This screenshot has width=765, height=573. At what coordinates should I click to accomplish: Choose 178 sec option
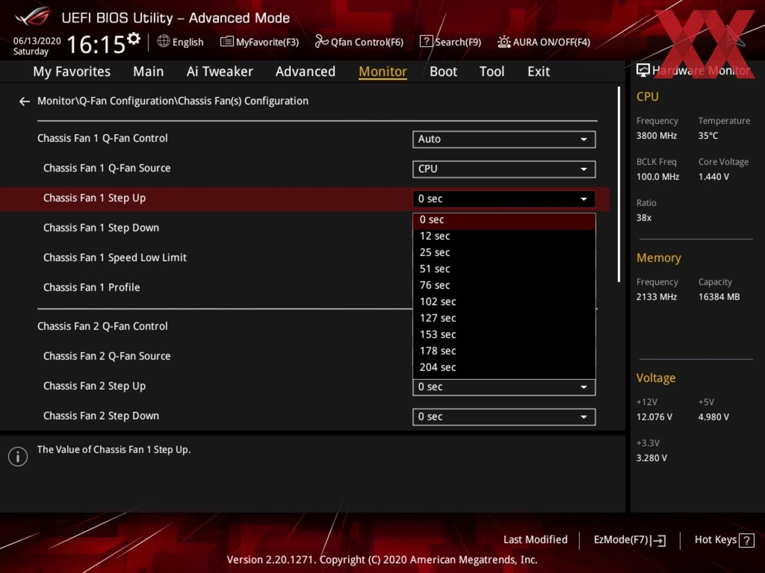click(504, 351)
